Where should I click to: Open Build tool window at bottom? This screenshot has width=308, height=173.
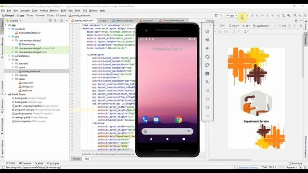(39, 163)
